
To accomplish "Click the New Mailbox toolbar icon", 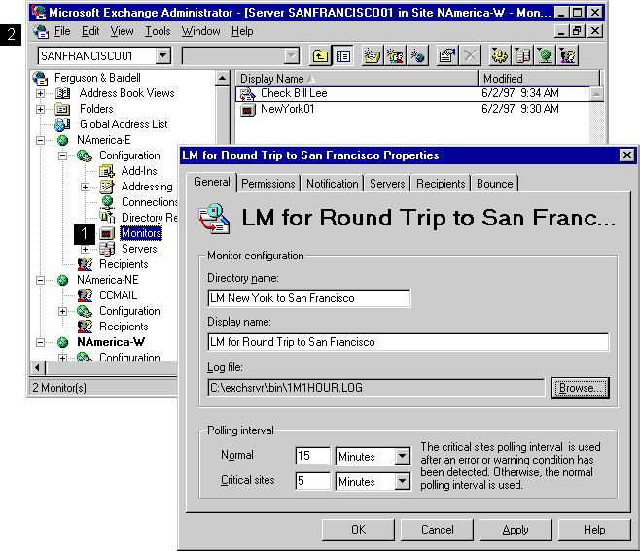I will (x=372, y=55).
